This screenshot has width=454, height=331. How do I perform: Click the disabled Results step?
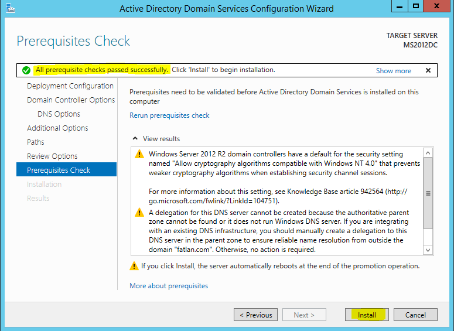coord(38,199)
